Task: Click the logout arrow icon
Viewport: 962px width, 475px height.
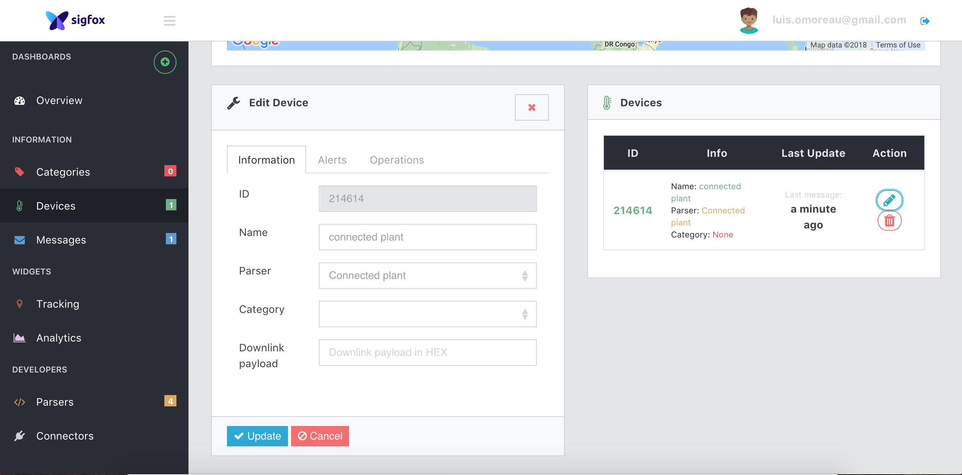Action: (925, 21)
